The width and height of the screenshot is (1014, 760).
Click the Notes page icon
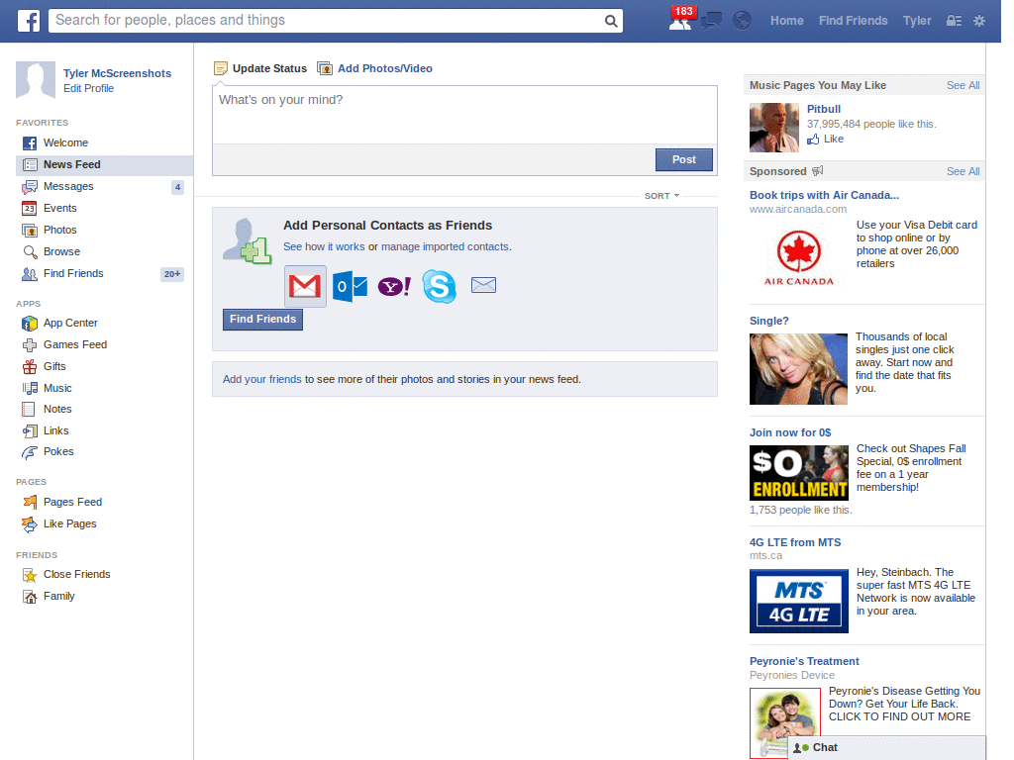point(29,409)
